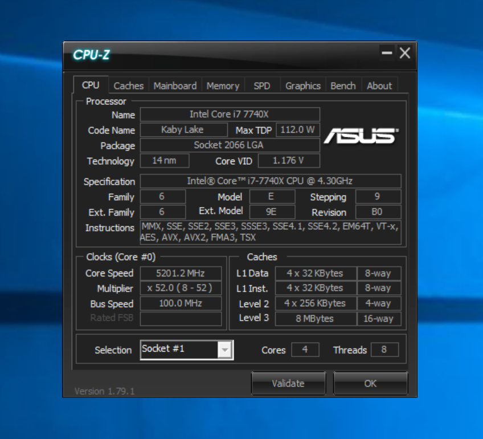The height and width of the screenshot is (439, 483).
Task: Click the Core VID value 1.176 V
Action: point(289,161)
